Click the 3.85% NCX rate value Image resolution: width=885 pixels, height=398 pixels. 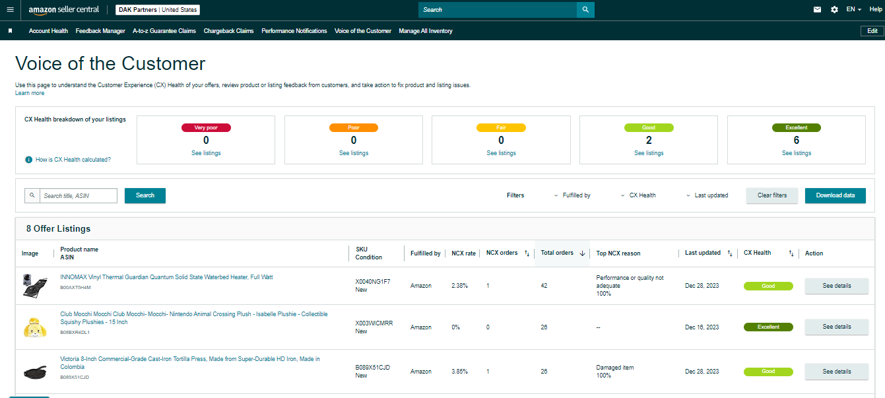coord(460,372)
